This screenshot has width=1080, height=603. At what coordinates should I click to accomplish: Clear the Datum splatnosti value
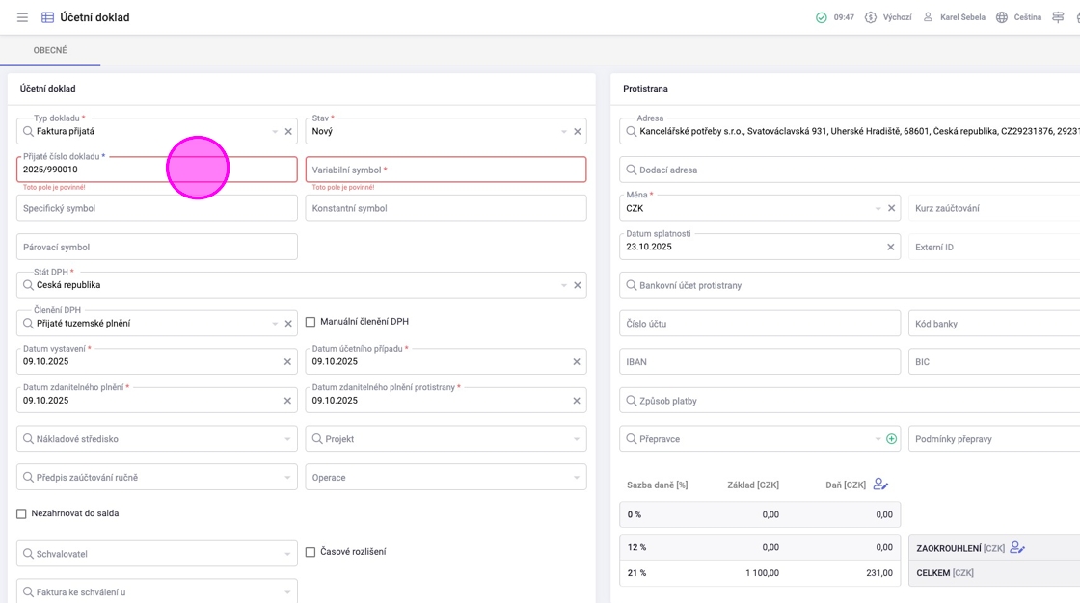pos(891,247)
